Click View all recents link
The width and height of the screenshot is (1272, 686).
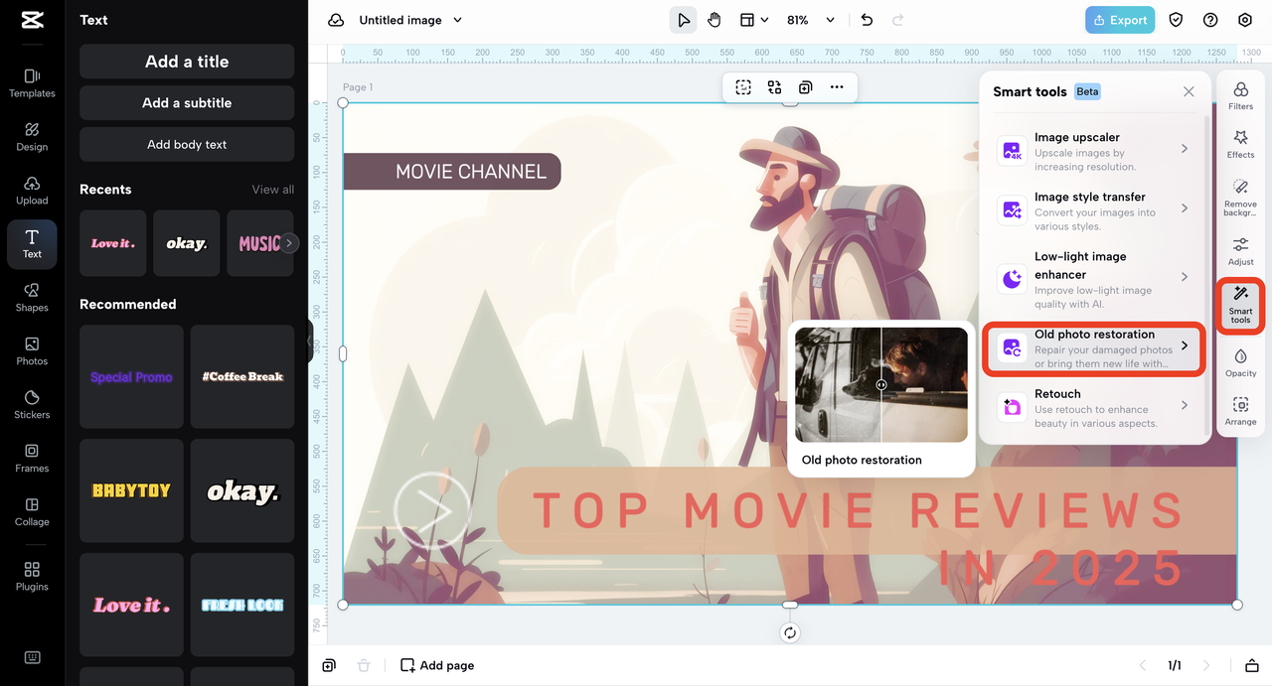click(272, 190)
